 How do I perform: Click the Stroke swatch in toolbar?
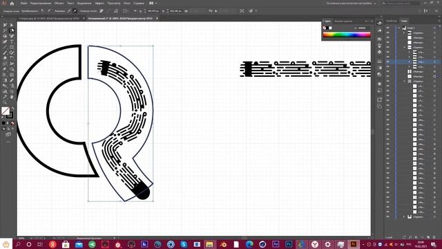(10, 115)
